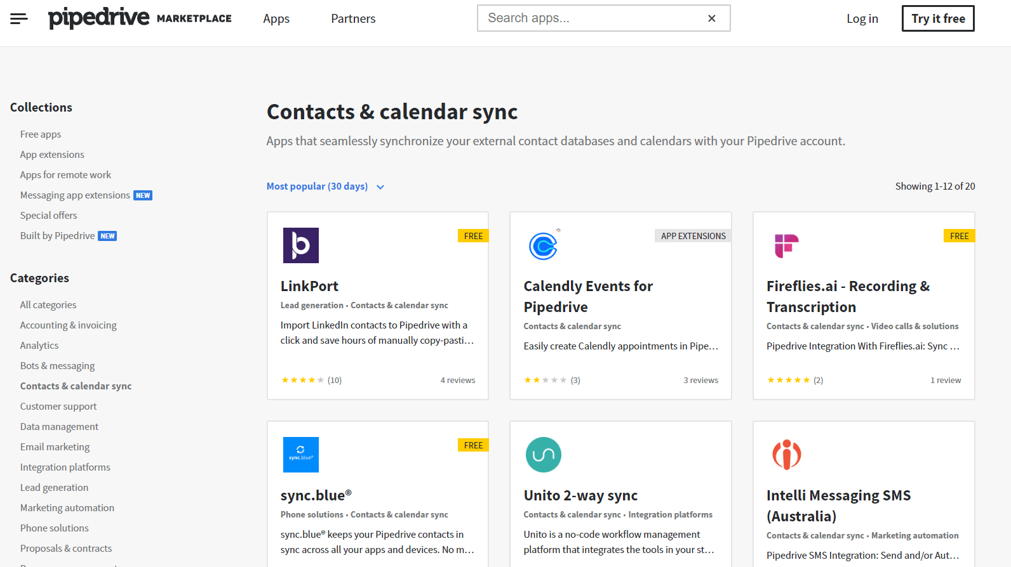Select the Lead generation category
The height and width of the screenshot is (567, 1011).
click(x=54, y=488)
